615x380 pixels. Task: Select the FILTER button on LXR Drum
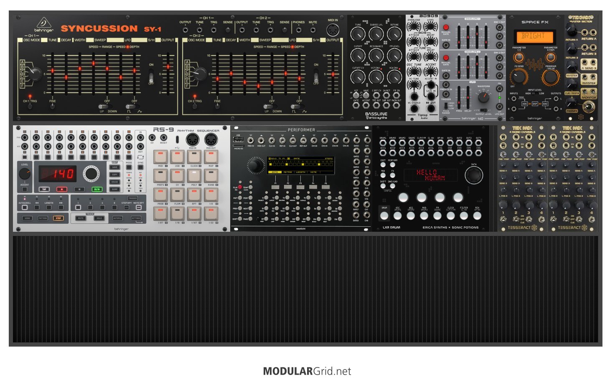coord(464,215)
